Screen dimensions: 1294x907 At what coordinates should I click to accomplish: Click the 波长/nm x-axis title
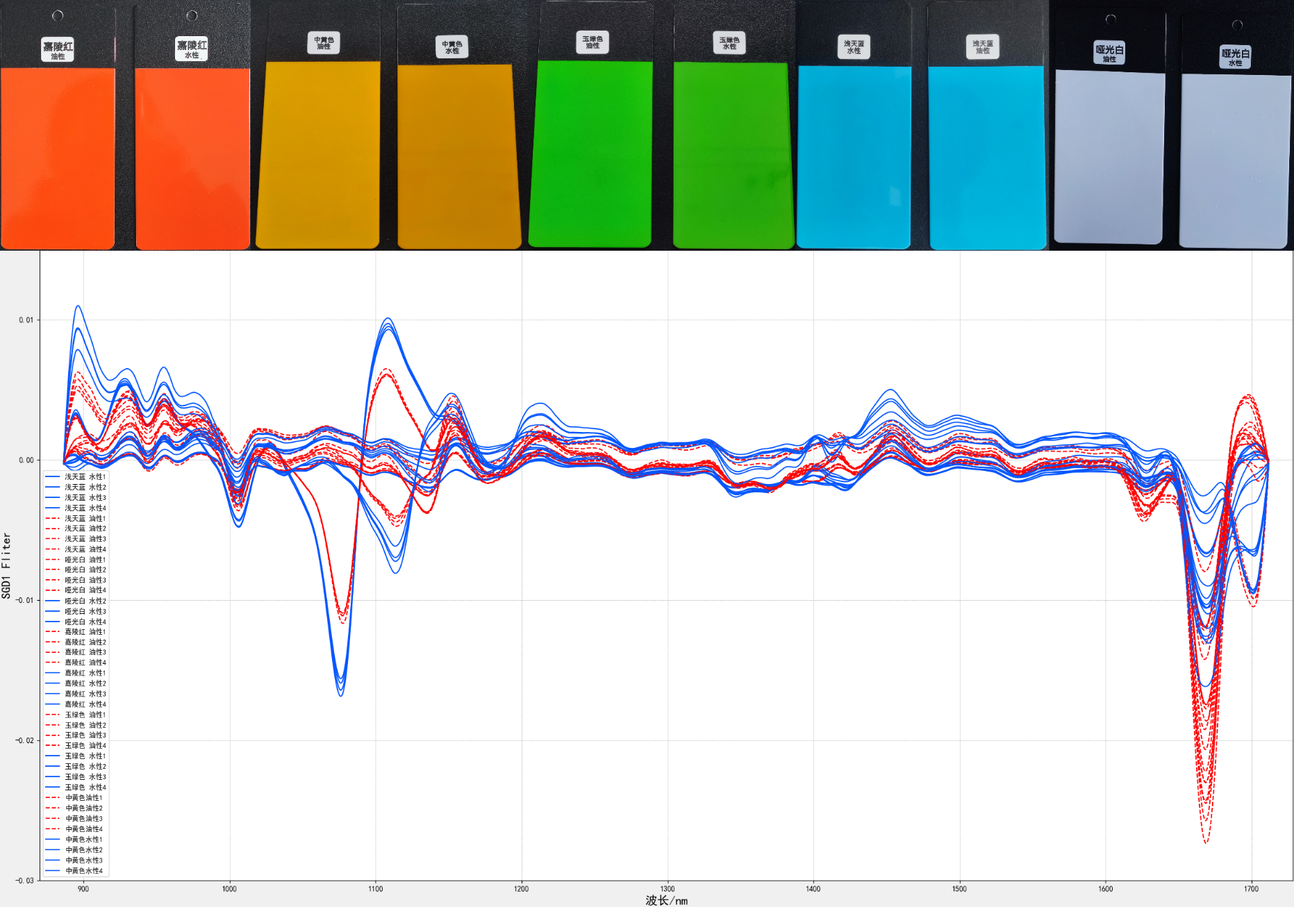(x=666, y=901)
